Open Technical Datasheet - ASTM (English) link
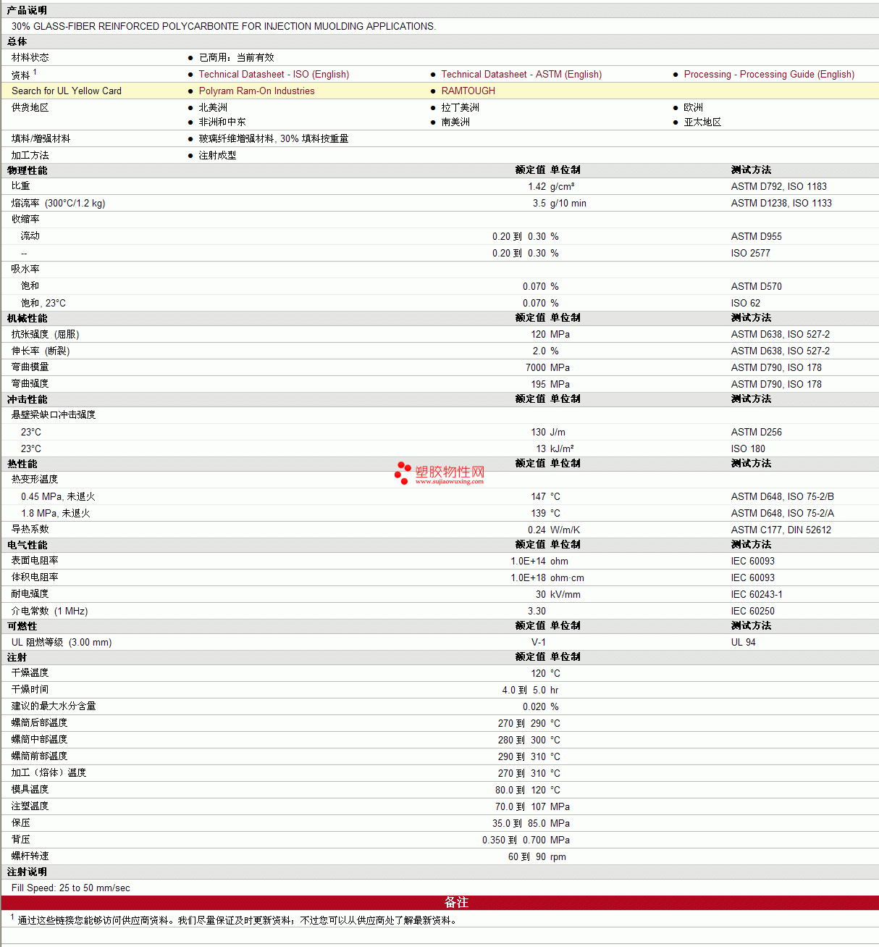The image size is (879, 947). coord(521,75)
